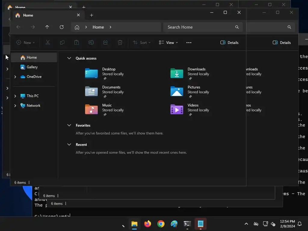Click the Quick access heading

[86, 58]
